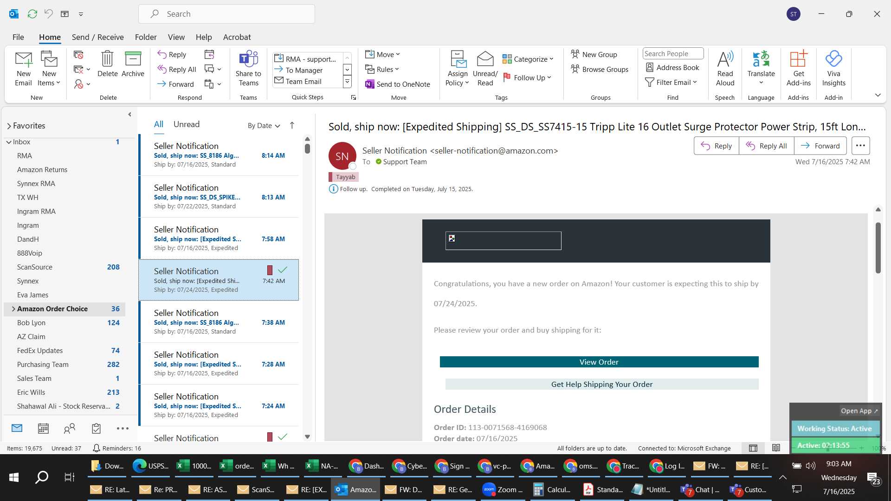Click Forward in the reading pane
This screenshot has height=501, width=891.
(x=820, y=146)
